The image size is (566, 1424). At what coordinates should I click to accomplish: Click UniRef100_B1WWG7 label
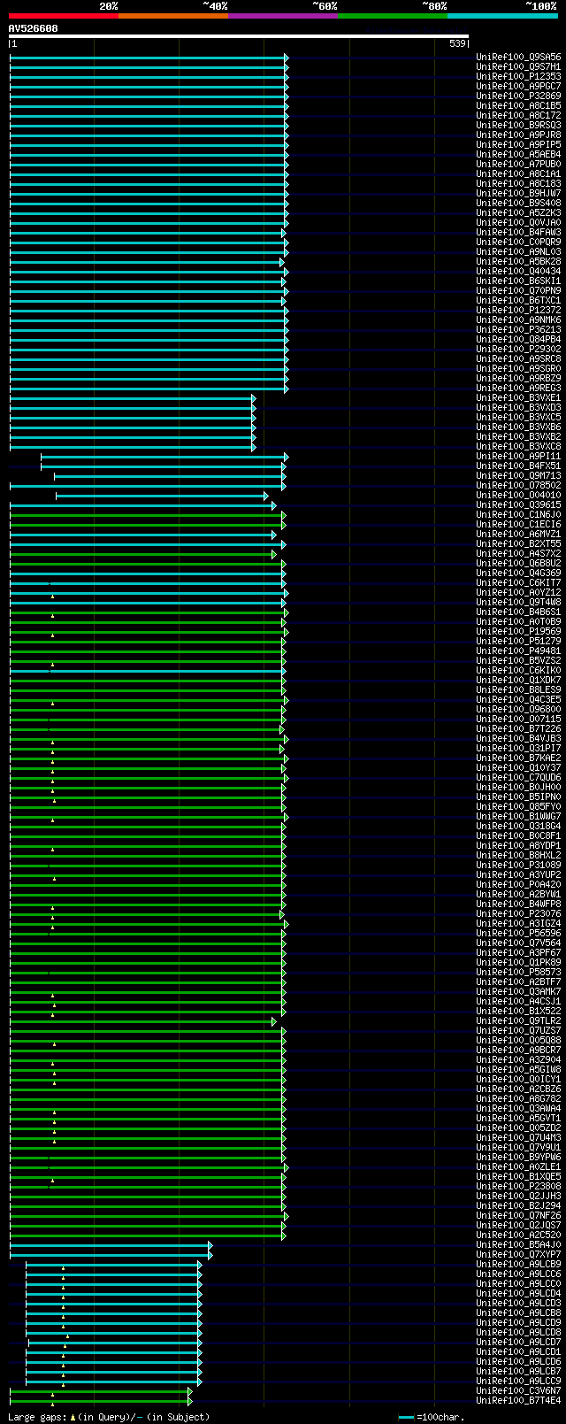[x=518, y=817]
